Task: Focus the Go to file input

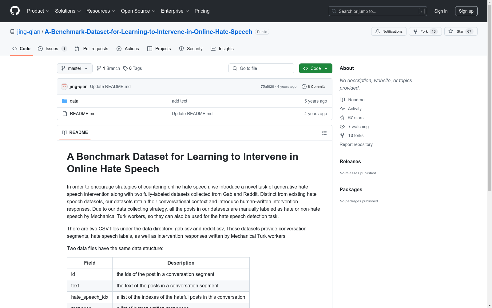Action: (x=261, y=68)
